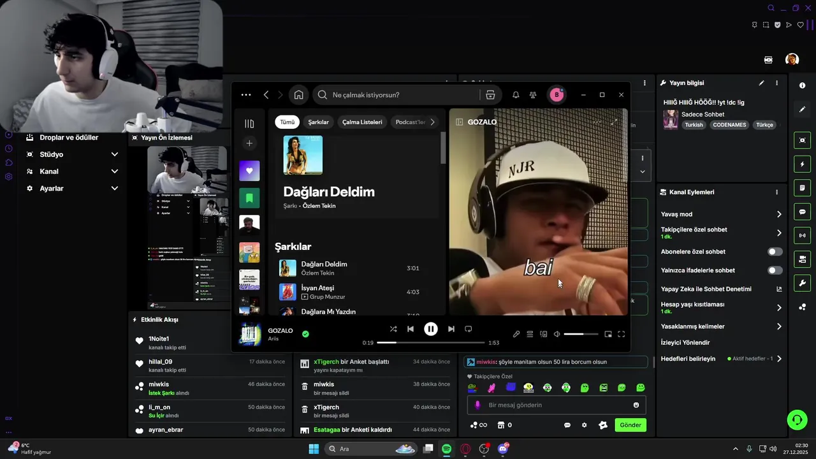Open Spotify Browse icon in search bar
The width and height of the screenshot is (816, 459).
tap(490, 95)
